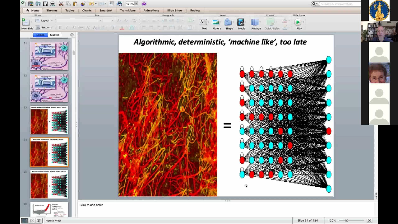The image size is (398, 224).
Task: Select slide 33 thumbnail
Action: pyautogui.click(x=49, y=120)
